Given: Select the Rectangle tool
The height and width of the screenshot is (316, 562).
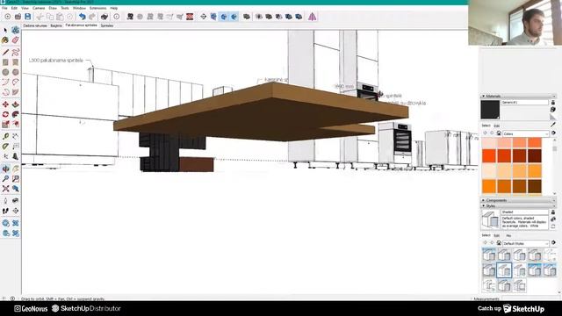Looking at the screenshot, I should [x=5, y=62].
